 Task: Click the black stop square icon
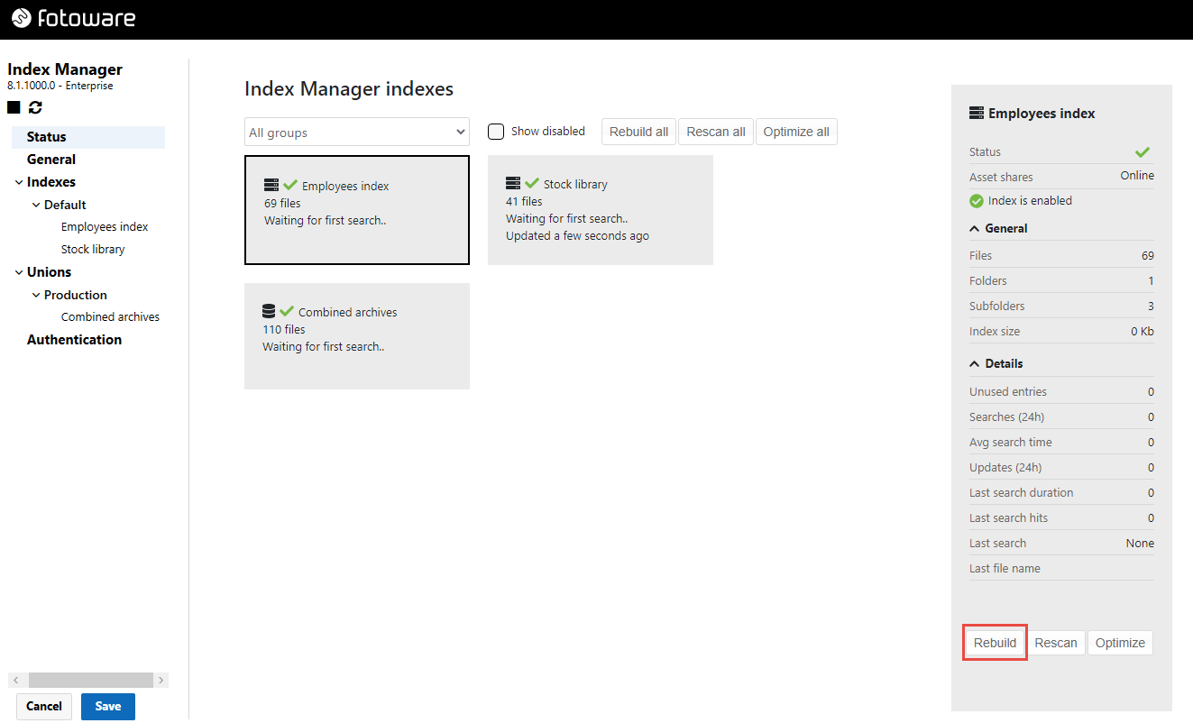click(x=14, y=108)
